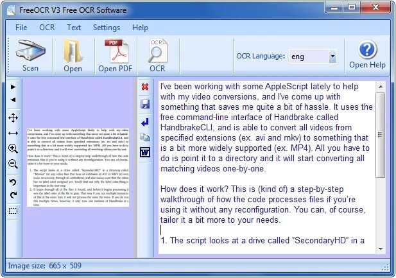Image resolution: width=396 pixels, height=278 pixels.
Task: Fit image to width with horizontal arrow icon
Action: [13, 133]
